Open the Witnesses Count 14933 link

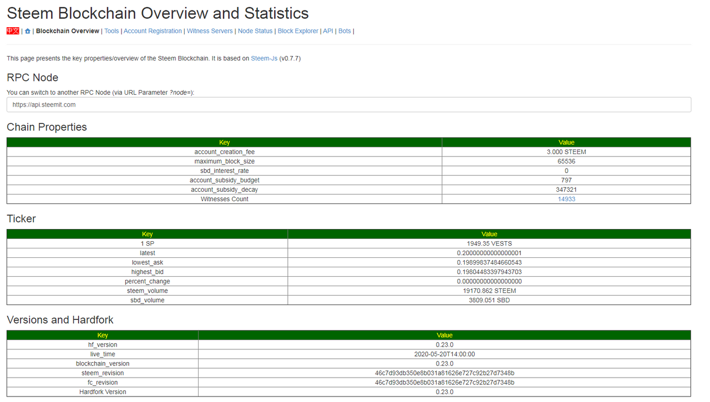566,199
